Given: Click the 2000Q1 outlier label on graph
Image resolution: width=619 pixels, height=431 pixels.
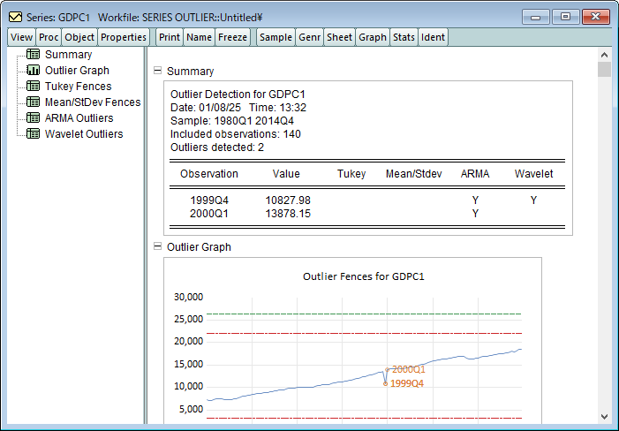Looking at the screenshot, I should click(x=409, y=369).
